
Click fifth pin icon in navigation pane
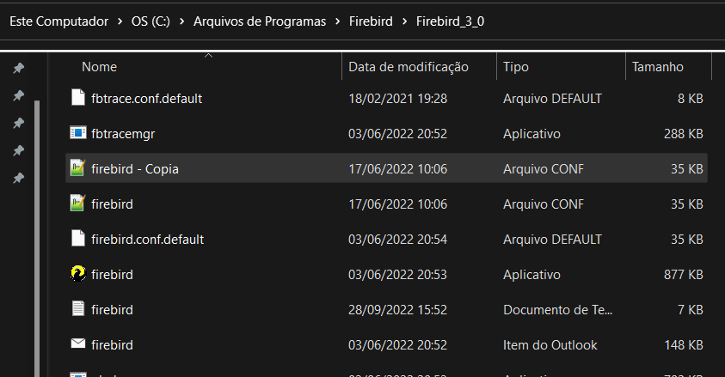18,178
